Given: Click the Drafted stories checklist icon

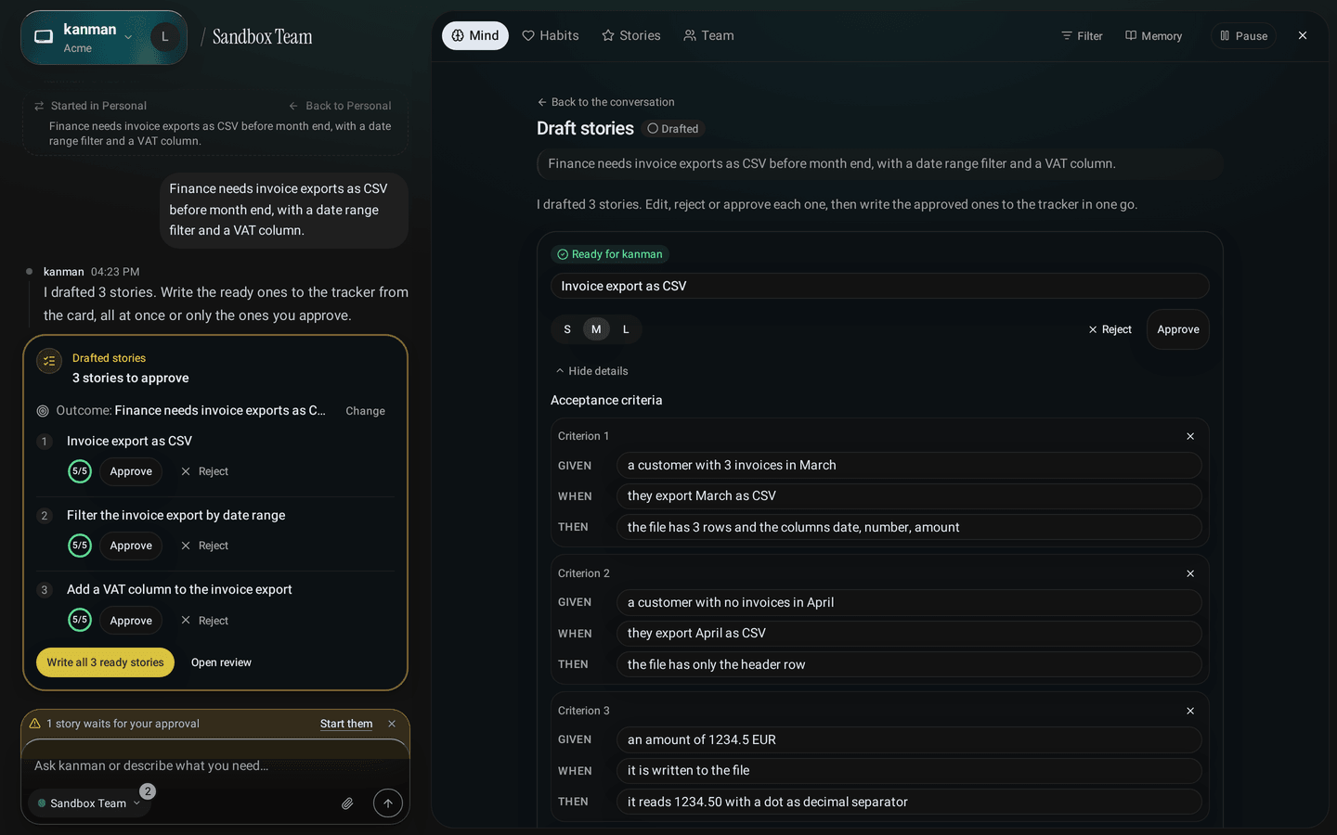Looking at the screenshot, I should pos(49,361).
